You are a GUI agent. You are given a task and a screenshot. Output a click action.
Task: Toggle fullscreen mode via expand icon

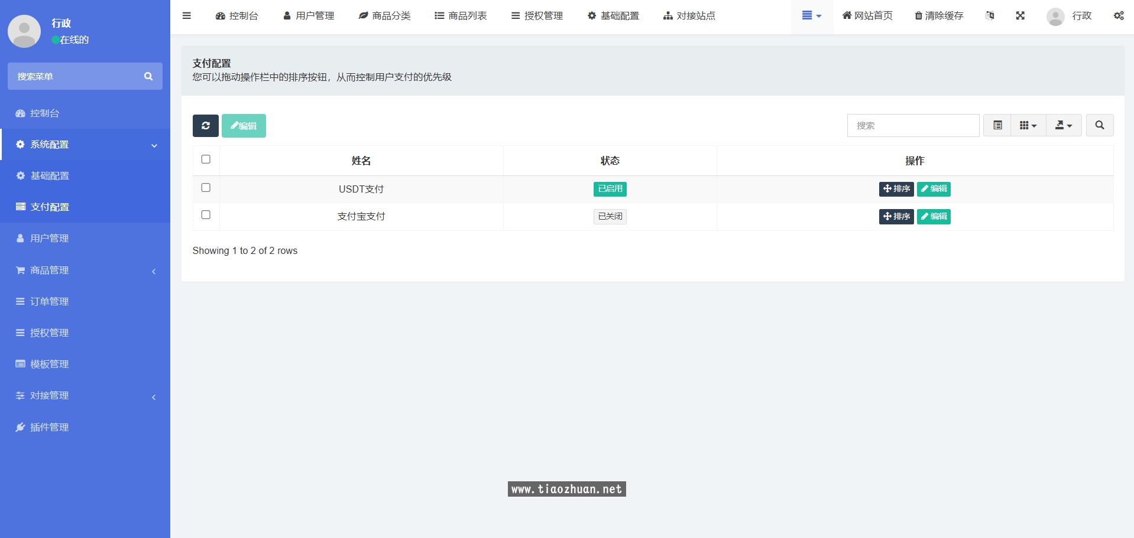click(x=1020, y=15)
